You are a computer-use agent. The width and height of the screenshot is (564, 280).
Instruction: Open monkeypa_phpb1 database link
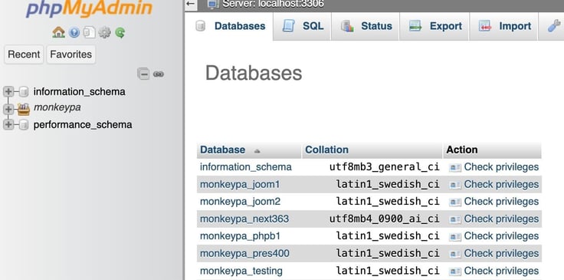pos(240,236)
